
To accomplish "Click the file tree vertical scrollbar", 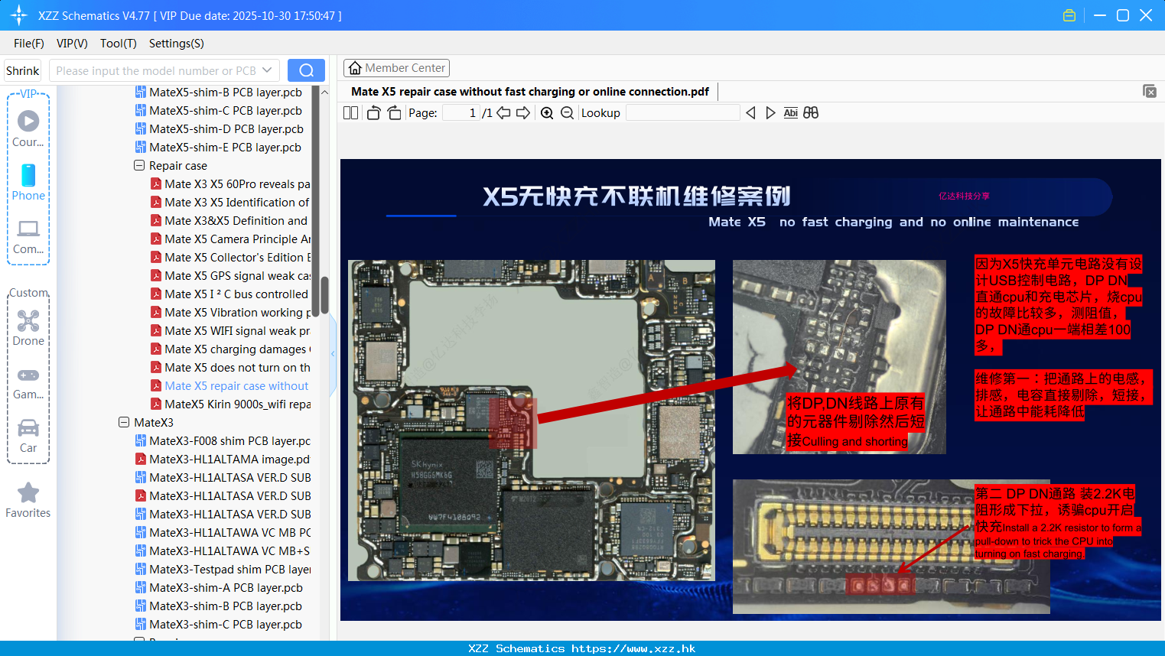I will [x=324, y=295].
